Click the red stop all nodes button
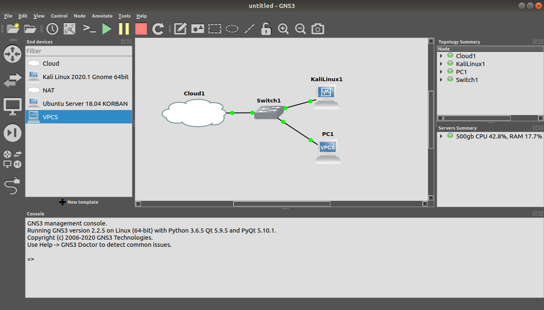Viewport: 544px width, 310px height. point(141,29)
